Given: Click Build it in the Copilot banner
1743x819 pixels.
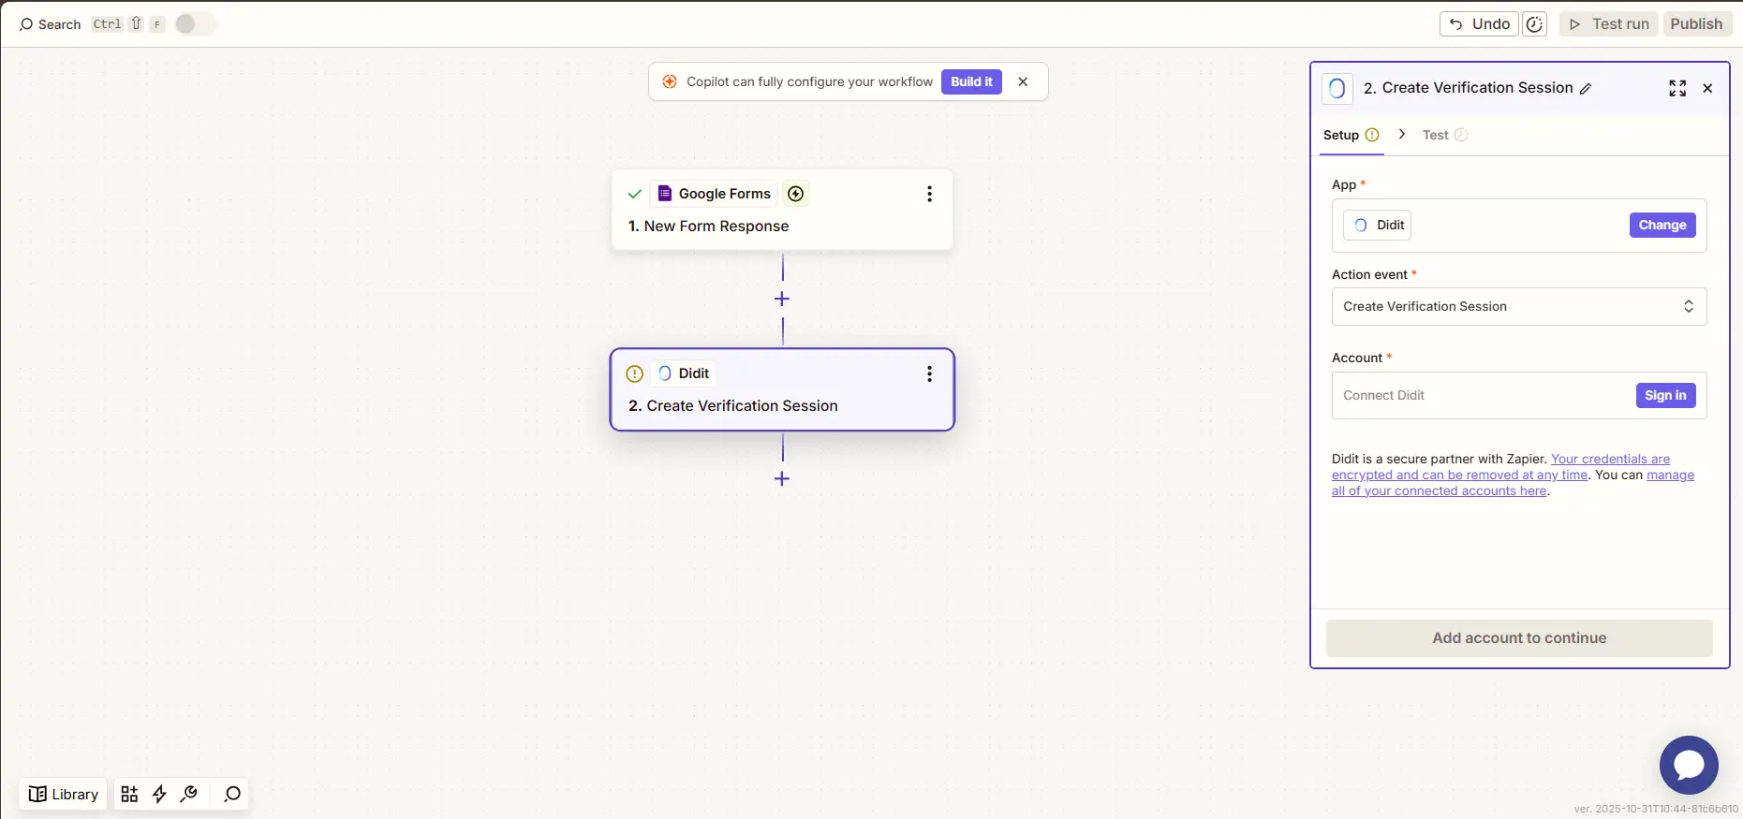Looking at the screenshot, I should (971, 81).
